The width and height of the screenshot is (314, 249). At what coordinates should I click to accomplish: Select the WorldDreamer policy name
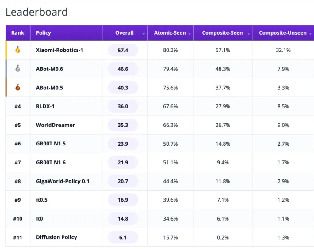tap(55, 125)
